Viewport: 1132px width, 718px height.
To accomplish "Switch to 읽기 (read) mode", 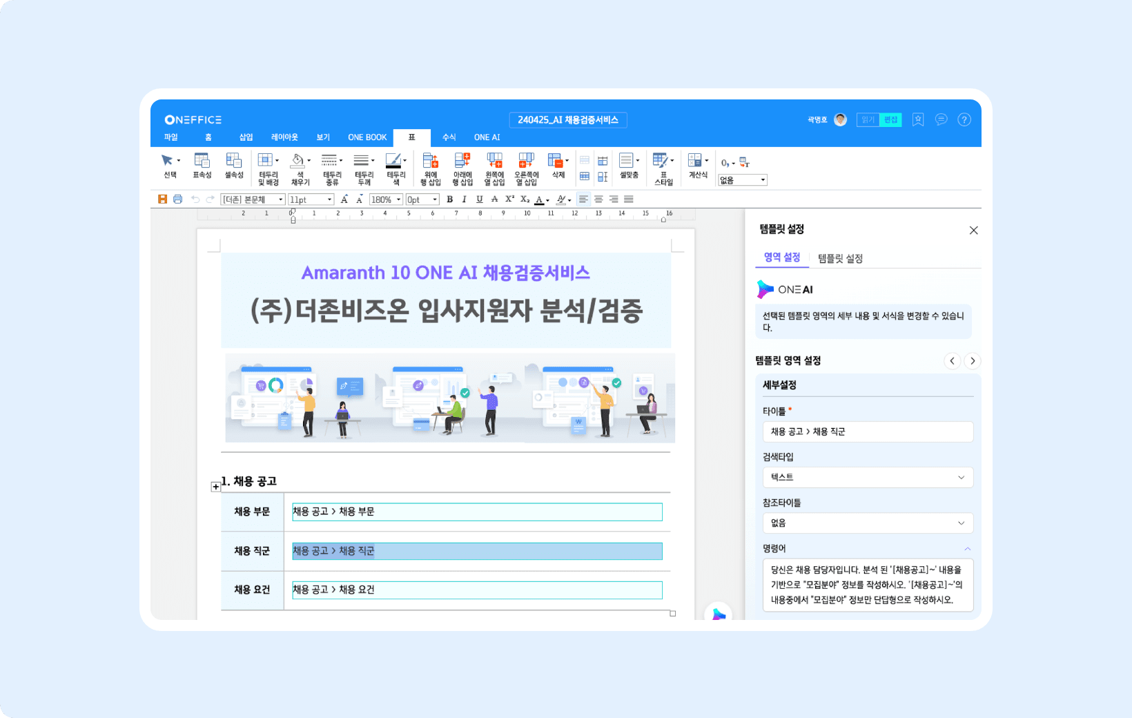I will click(868, 119).
